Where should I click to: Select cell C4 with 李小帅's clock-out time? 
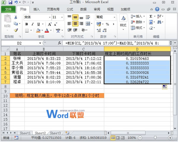(x=83, y=68)
